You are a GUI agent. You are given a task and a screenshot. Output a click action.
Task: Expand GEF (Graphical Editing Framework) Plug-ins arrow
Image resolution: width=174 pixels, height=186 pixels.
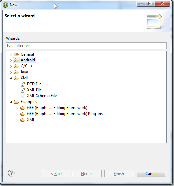(x=17, y=114)
